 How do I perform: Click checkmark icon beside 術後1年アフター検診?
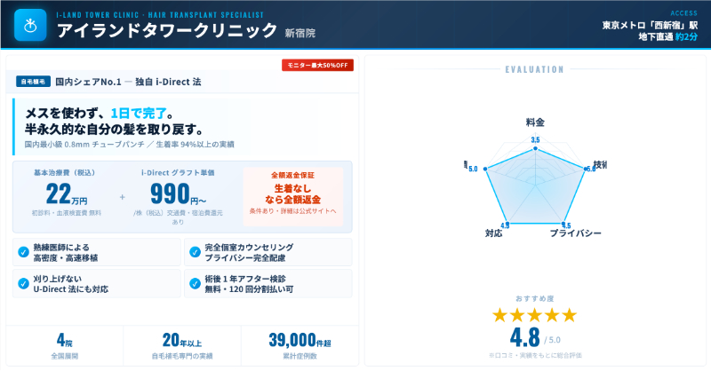[x=195, y=283]
